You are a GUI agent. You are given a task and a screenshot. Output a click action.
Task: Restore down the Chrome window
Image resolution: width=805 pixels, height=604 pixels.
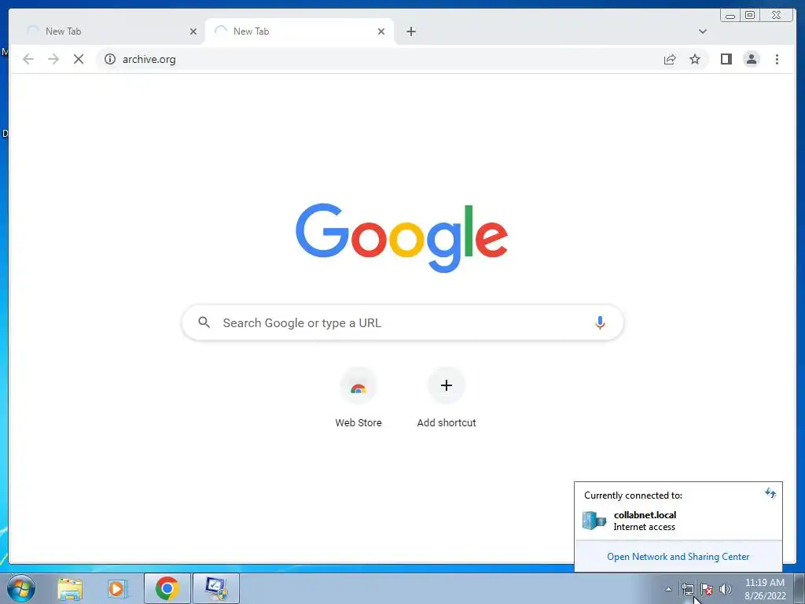click(x=749, y=16)
